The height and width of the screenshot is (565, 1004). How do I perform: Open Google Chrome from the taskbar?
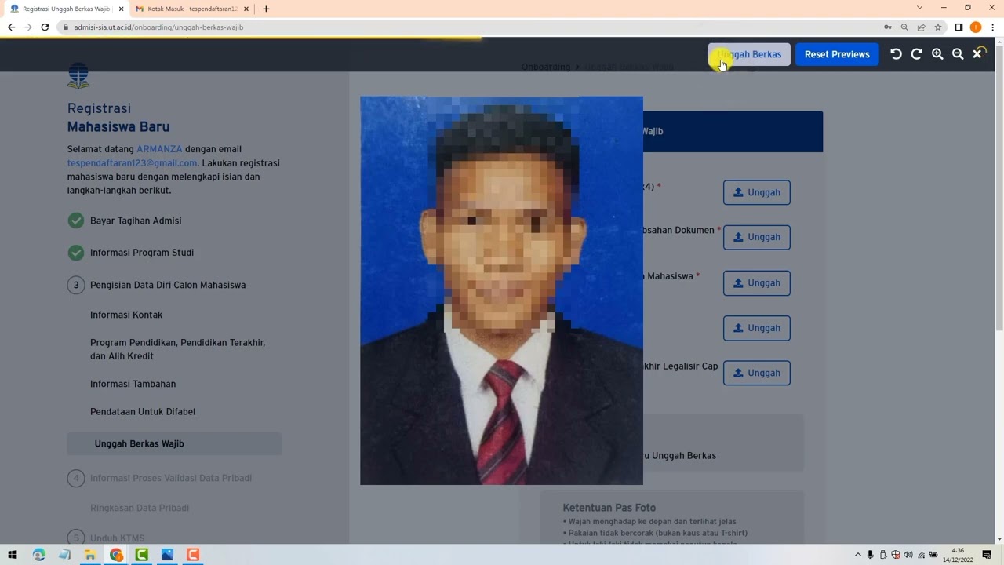[116, 555]
